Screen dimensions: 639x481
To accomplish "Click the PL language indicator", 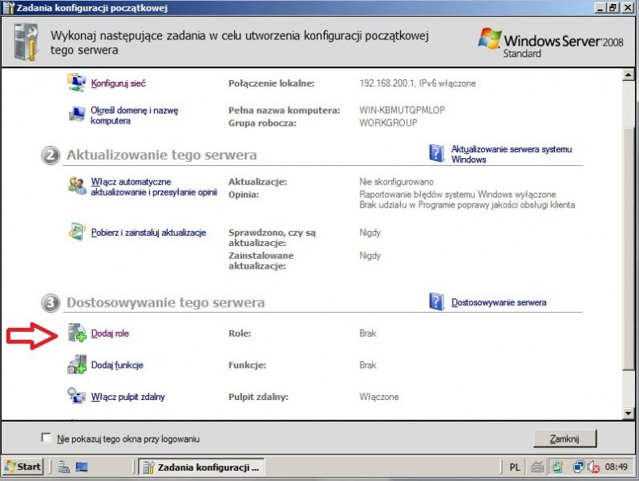I will (515, 467).
